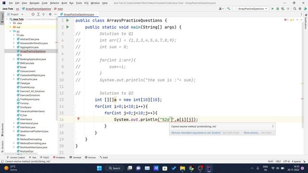Select BMICalculate in project tree
308x173 pixels.
tap(27, 63)
